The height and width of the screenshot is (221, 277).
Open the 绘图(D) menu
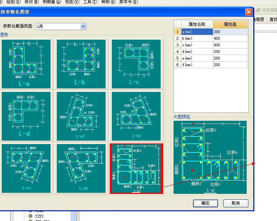[14, 2]
